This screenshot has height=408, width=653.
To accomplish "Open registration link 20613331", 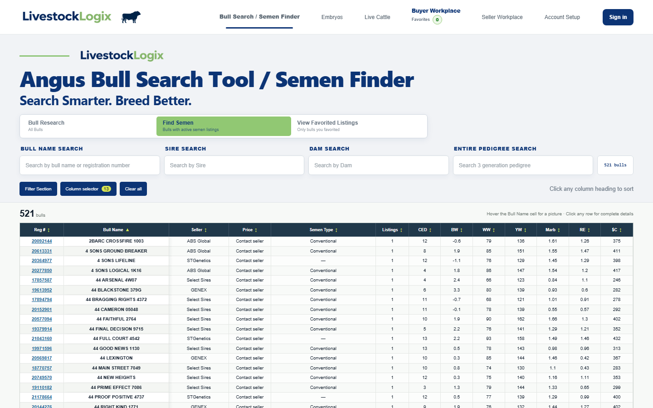I will [x=42, y=251].
